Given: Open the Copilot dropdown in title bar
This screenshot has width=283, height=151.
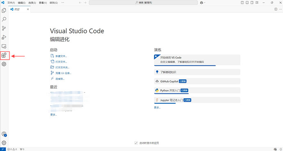Looking at the screenshot, I should [203, 2].
